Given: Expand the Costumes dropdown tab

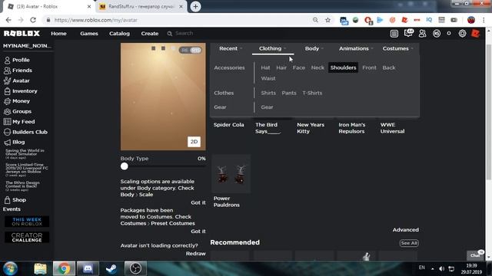Looking at the screenshot, I should pos(398,48).
